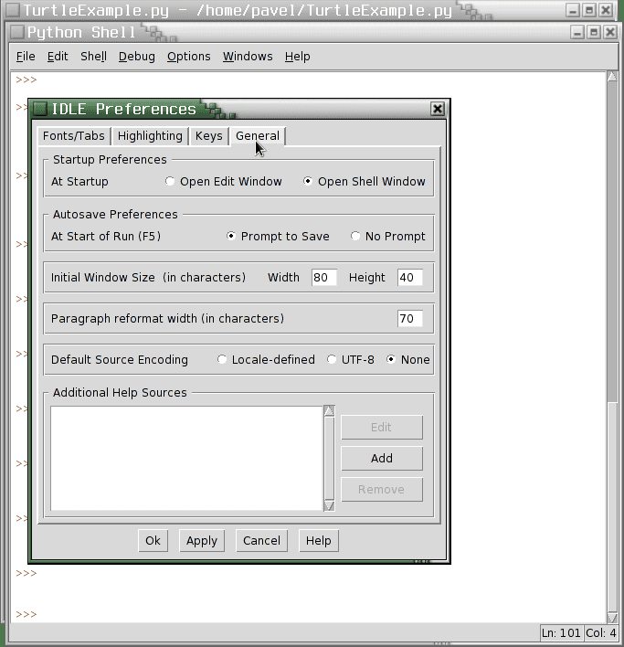Close the TurtleExample.py window
The height and width of the screenshot is (647, 624).
pyautogui.click(x=606, y=10)
